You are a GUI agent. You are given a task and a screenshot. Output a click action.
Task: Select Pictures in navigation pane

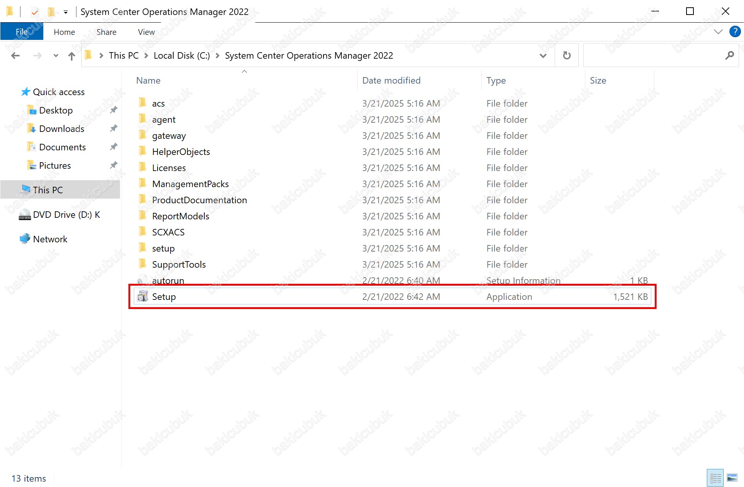click(55, 166)
